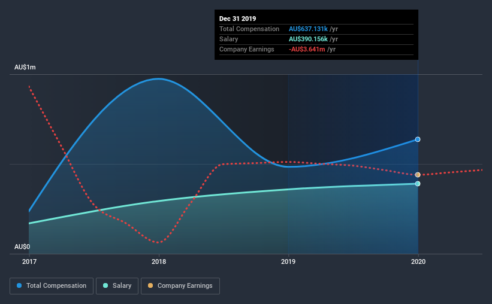Click the Company Earnings data point at 2020
This screenshot has width=492, height=304.
click(x=418, y=175)
